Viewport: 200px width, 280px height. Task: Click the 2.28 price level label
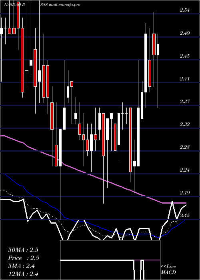(184, 147)
